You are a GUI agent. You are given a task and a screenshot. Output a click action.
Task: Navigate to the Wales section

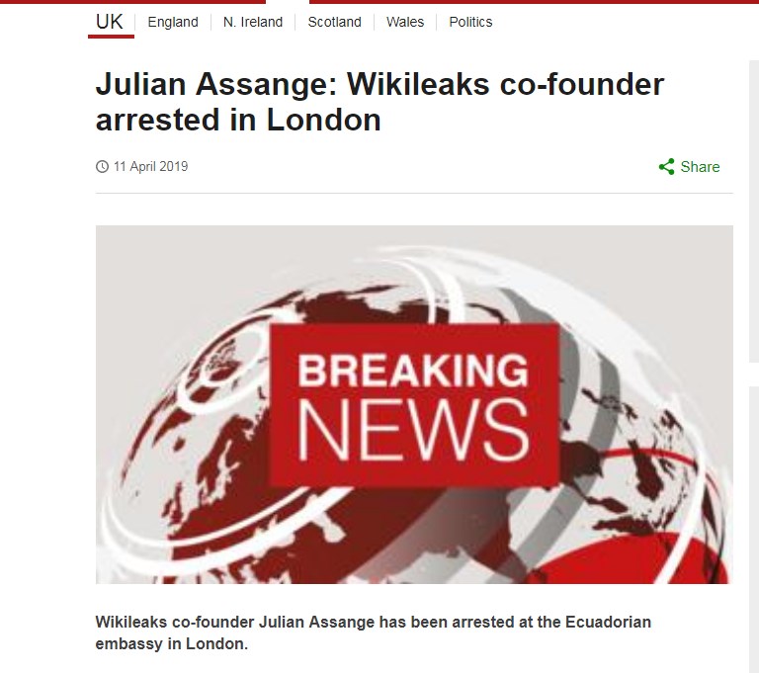tap(405, 22)
